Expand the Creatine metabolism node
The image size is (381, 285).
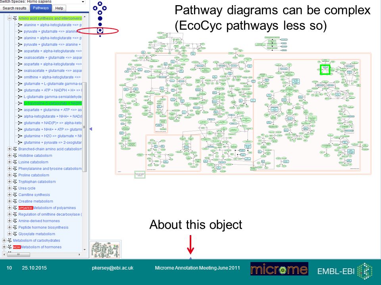click(x=10, y=201)
